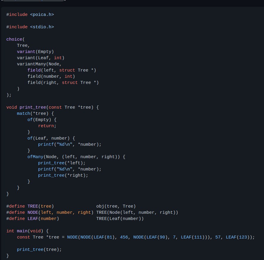Click the "LEAF(123)" expression
The height and width of the screenshot is (260, 264).
click(238, 237)
